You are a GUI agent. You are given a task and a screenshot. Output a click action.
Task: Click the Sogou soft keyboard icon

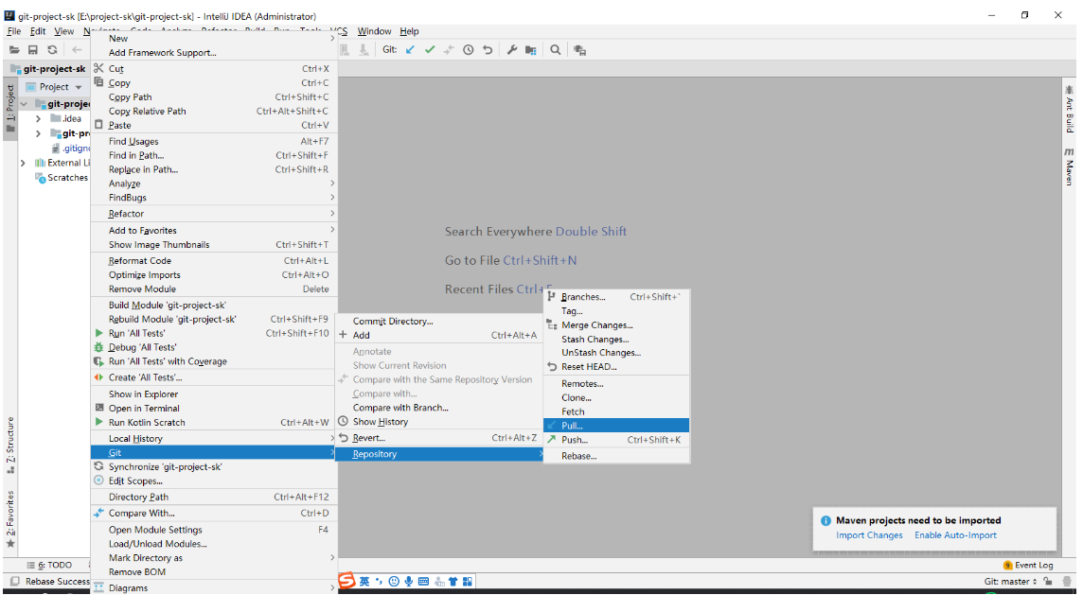423,581
